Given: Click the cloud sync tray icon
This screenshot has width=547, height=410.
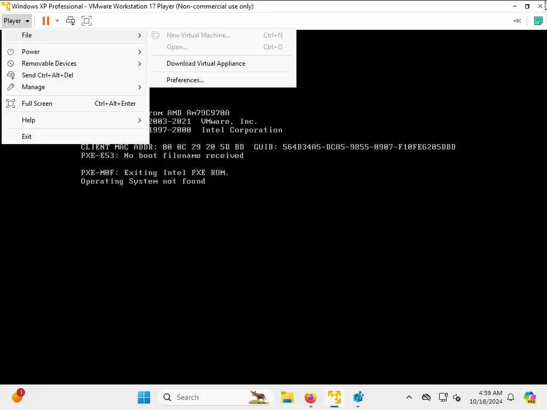Looking at the screenshot, I should (x=426, y=397).
